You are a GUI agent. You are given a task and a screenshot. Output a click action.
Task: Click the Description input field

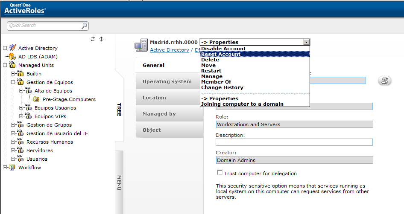(x=294, y=142)
